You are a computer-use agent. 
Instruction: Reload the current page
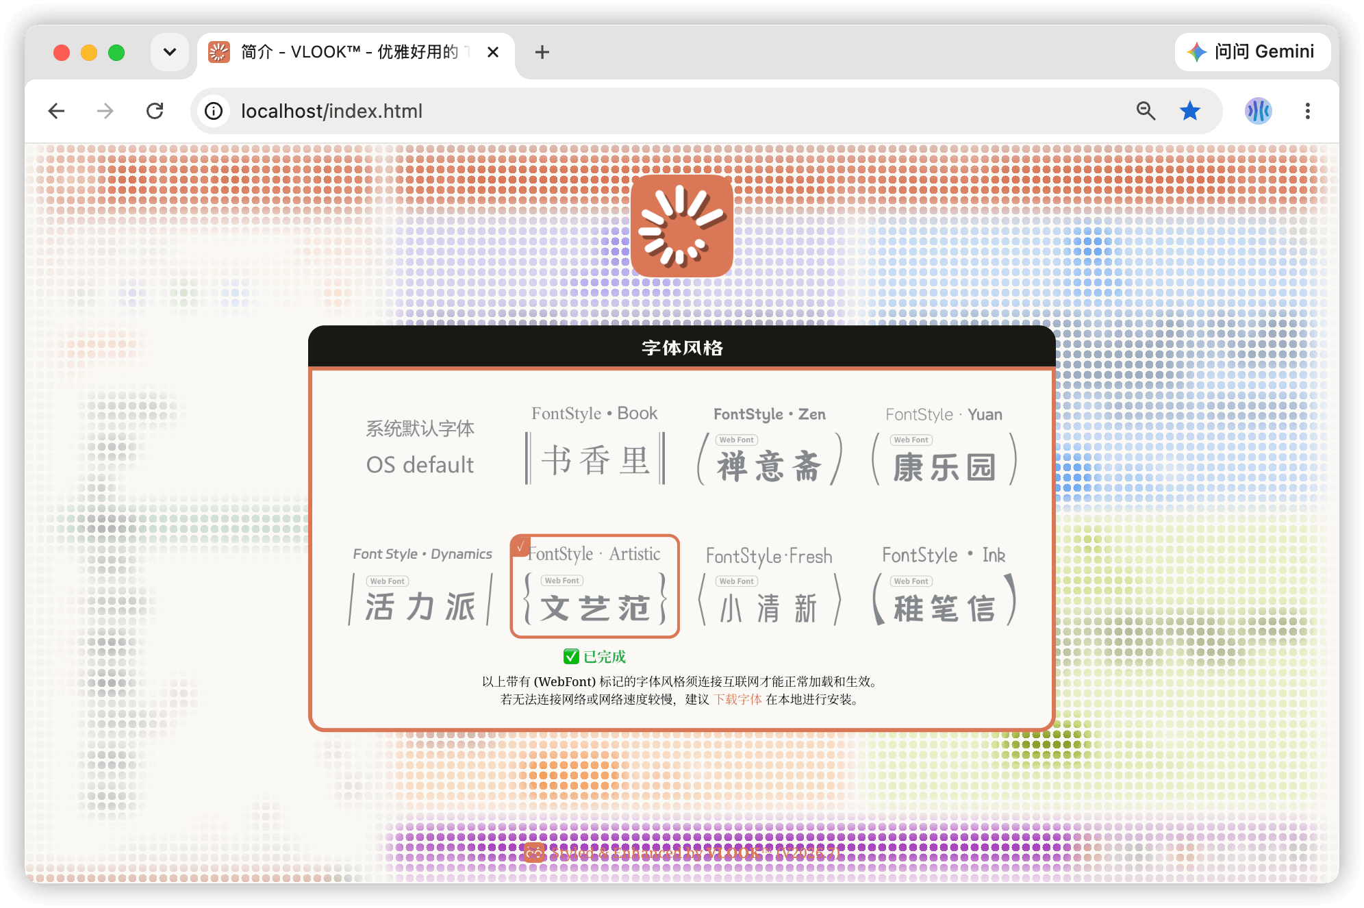[x=155, y=111]
